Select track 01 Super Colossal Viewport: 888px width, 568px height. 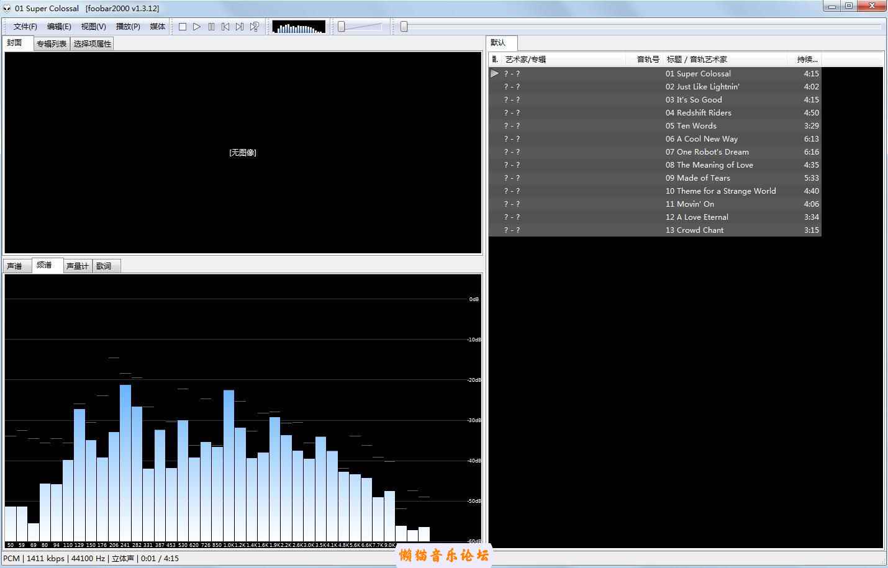tap(655, 73)
